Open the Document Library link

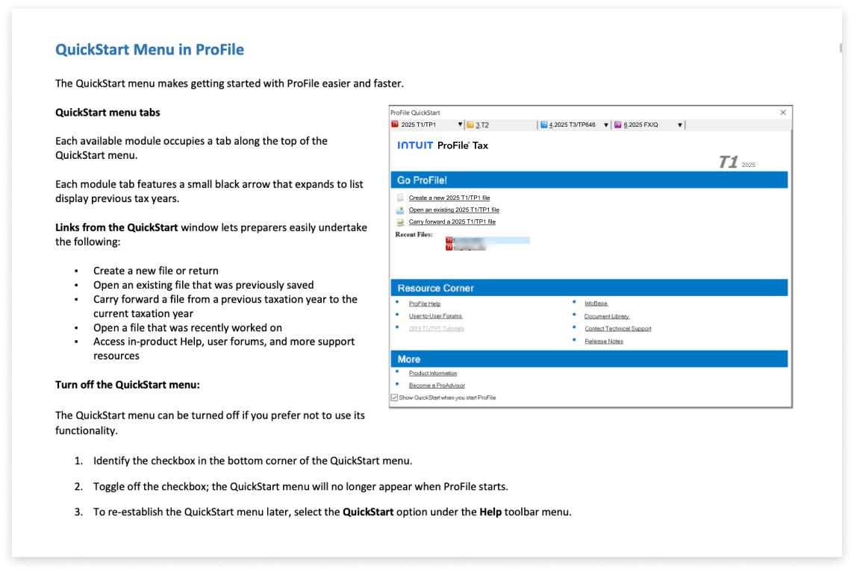(607, 316)
